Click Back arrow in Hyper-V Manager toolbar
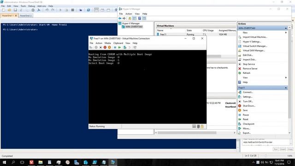Image resolution: width=295 pixels, height=166 pixels. (x=120, y=18)
